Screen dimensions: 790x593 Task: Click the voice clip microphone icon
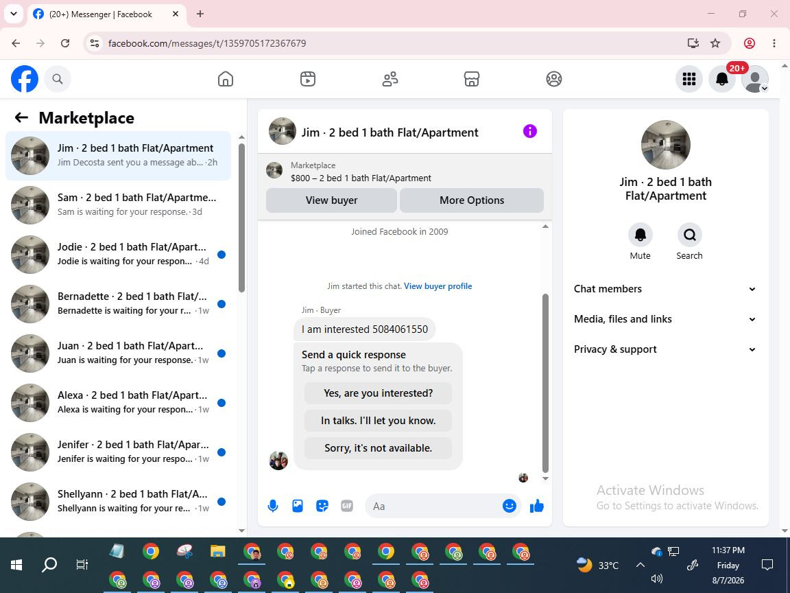[272, 506]
